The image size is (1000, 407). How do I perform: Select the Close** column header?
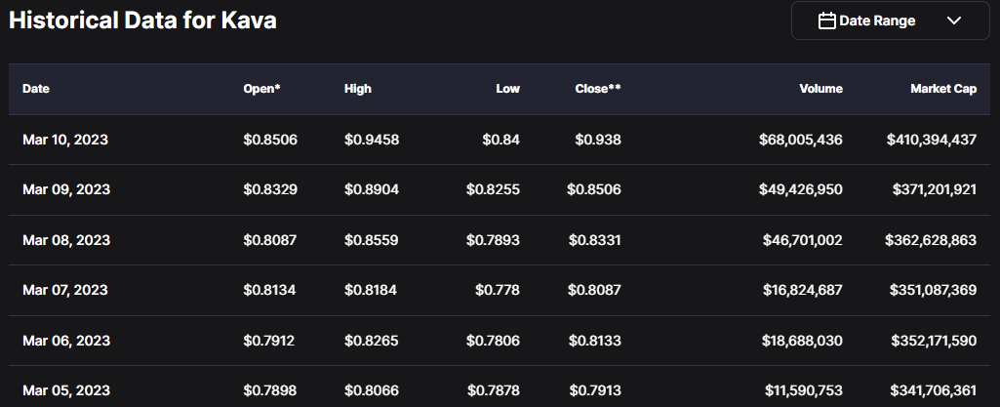tap(598, 89)
